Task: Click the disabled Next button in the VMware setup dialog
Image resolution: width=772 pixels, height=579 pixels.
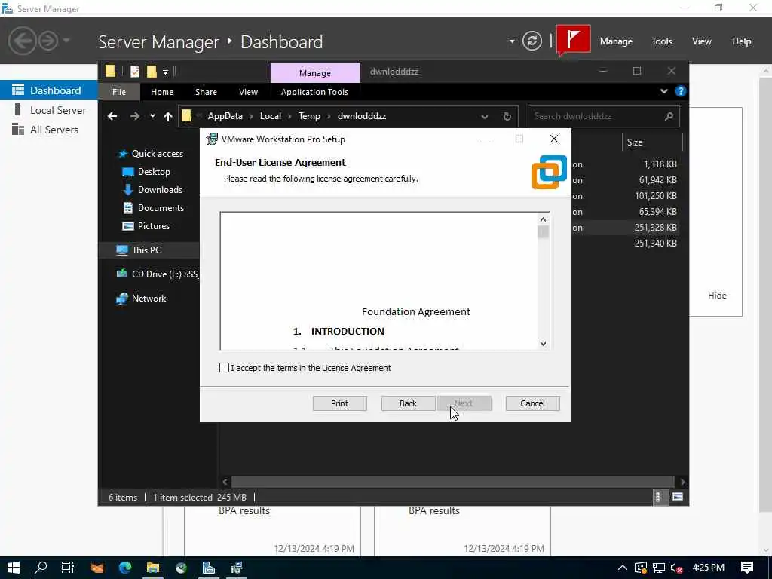Action: coord(464,403)
